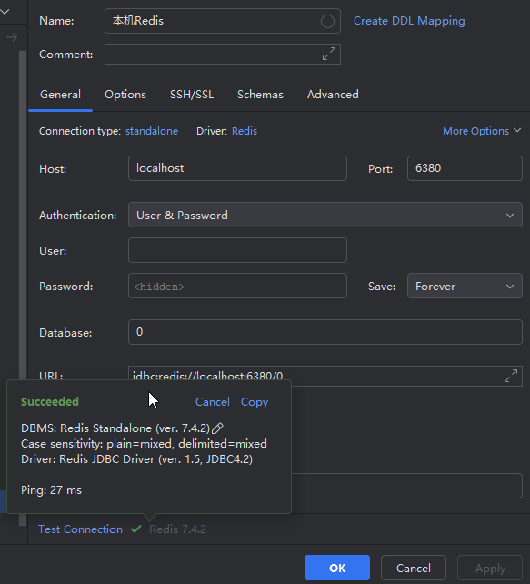Click the Create DDL Mapping link
530x584 pixels.
(x=409, y=21)
